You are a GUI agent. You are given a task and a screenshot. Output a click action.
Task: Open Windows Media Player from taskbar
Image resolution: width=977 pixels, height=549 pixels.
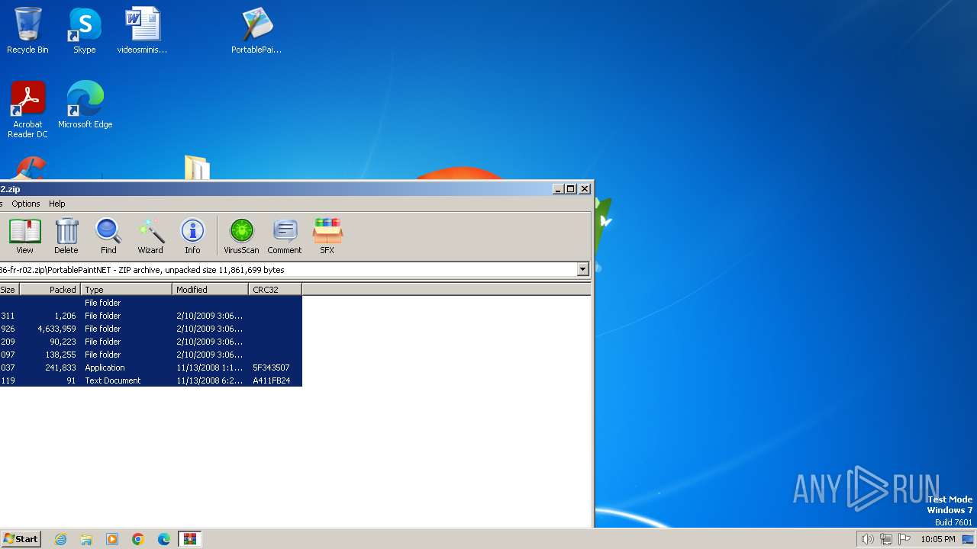pyautogui.click(x=112, y=539)
